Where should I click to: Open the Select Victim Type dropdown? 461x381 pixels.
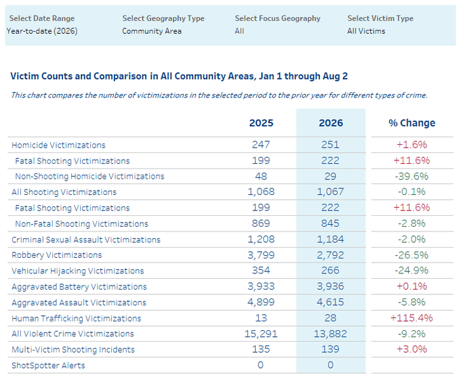click(x=366, y=31)
